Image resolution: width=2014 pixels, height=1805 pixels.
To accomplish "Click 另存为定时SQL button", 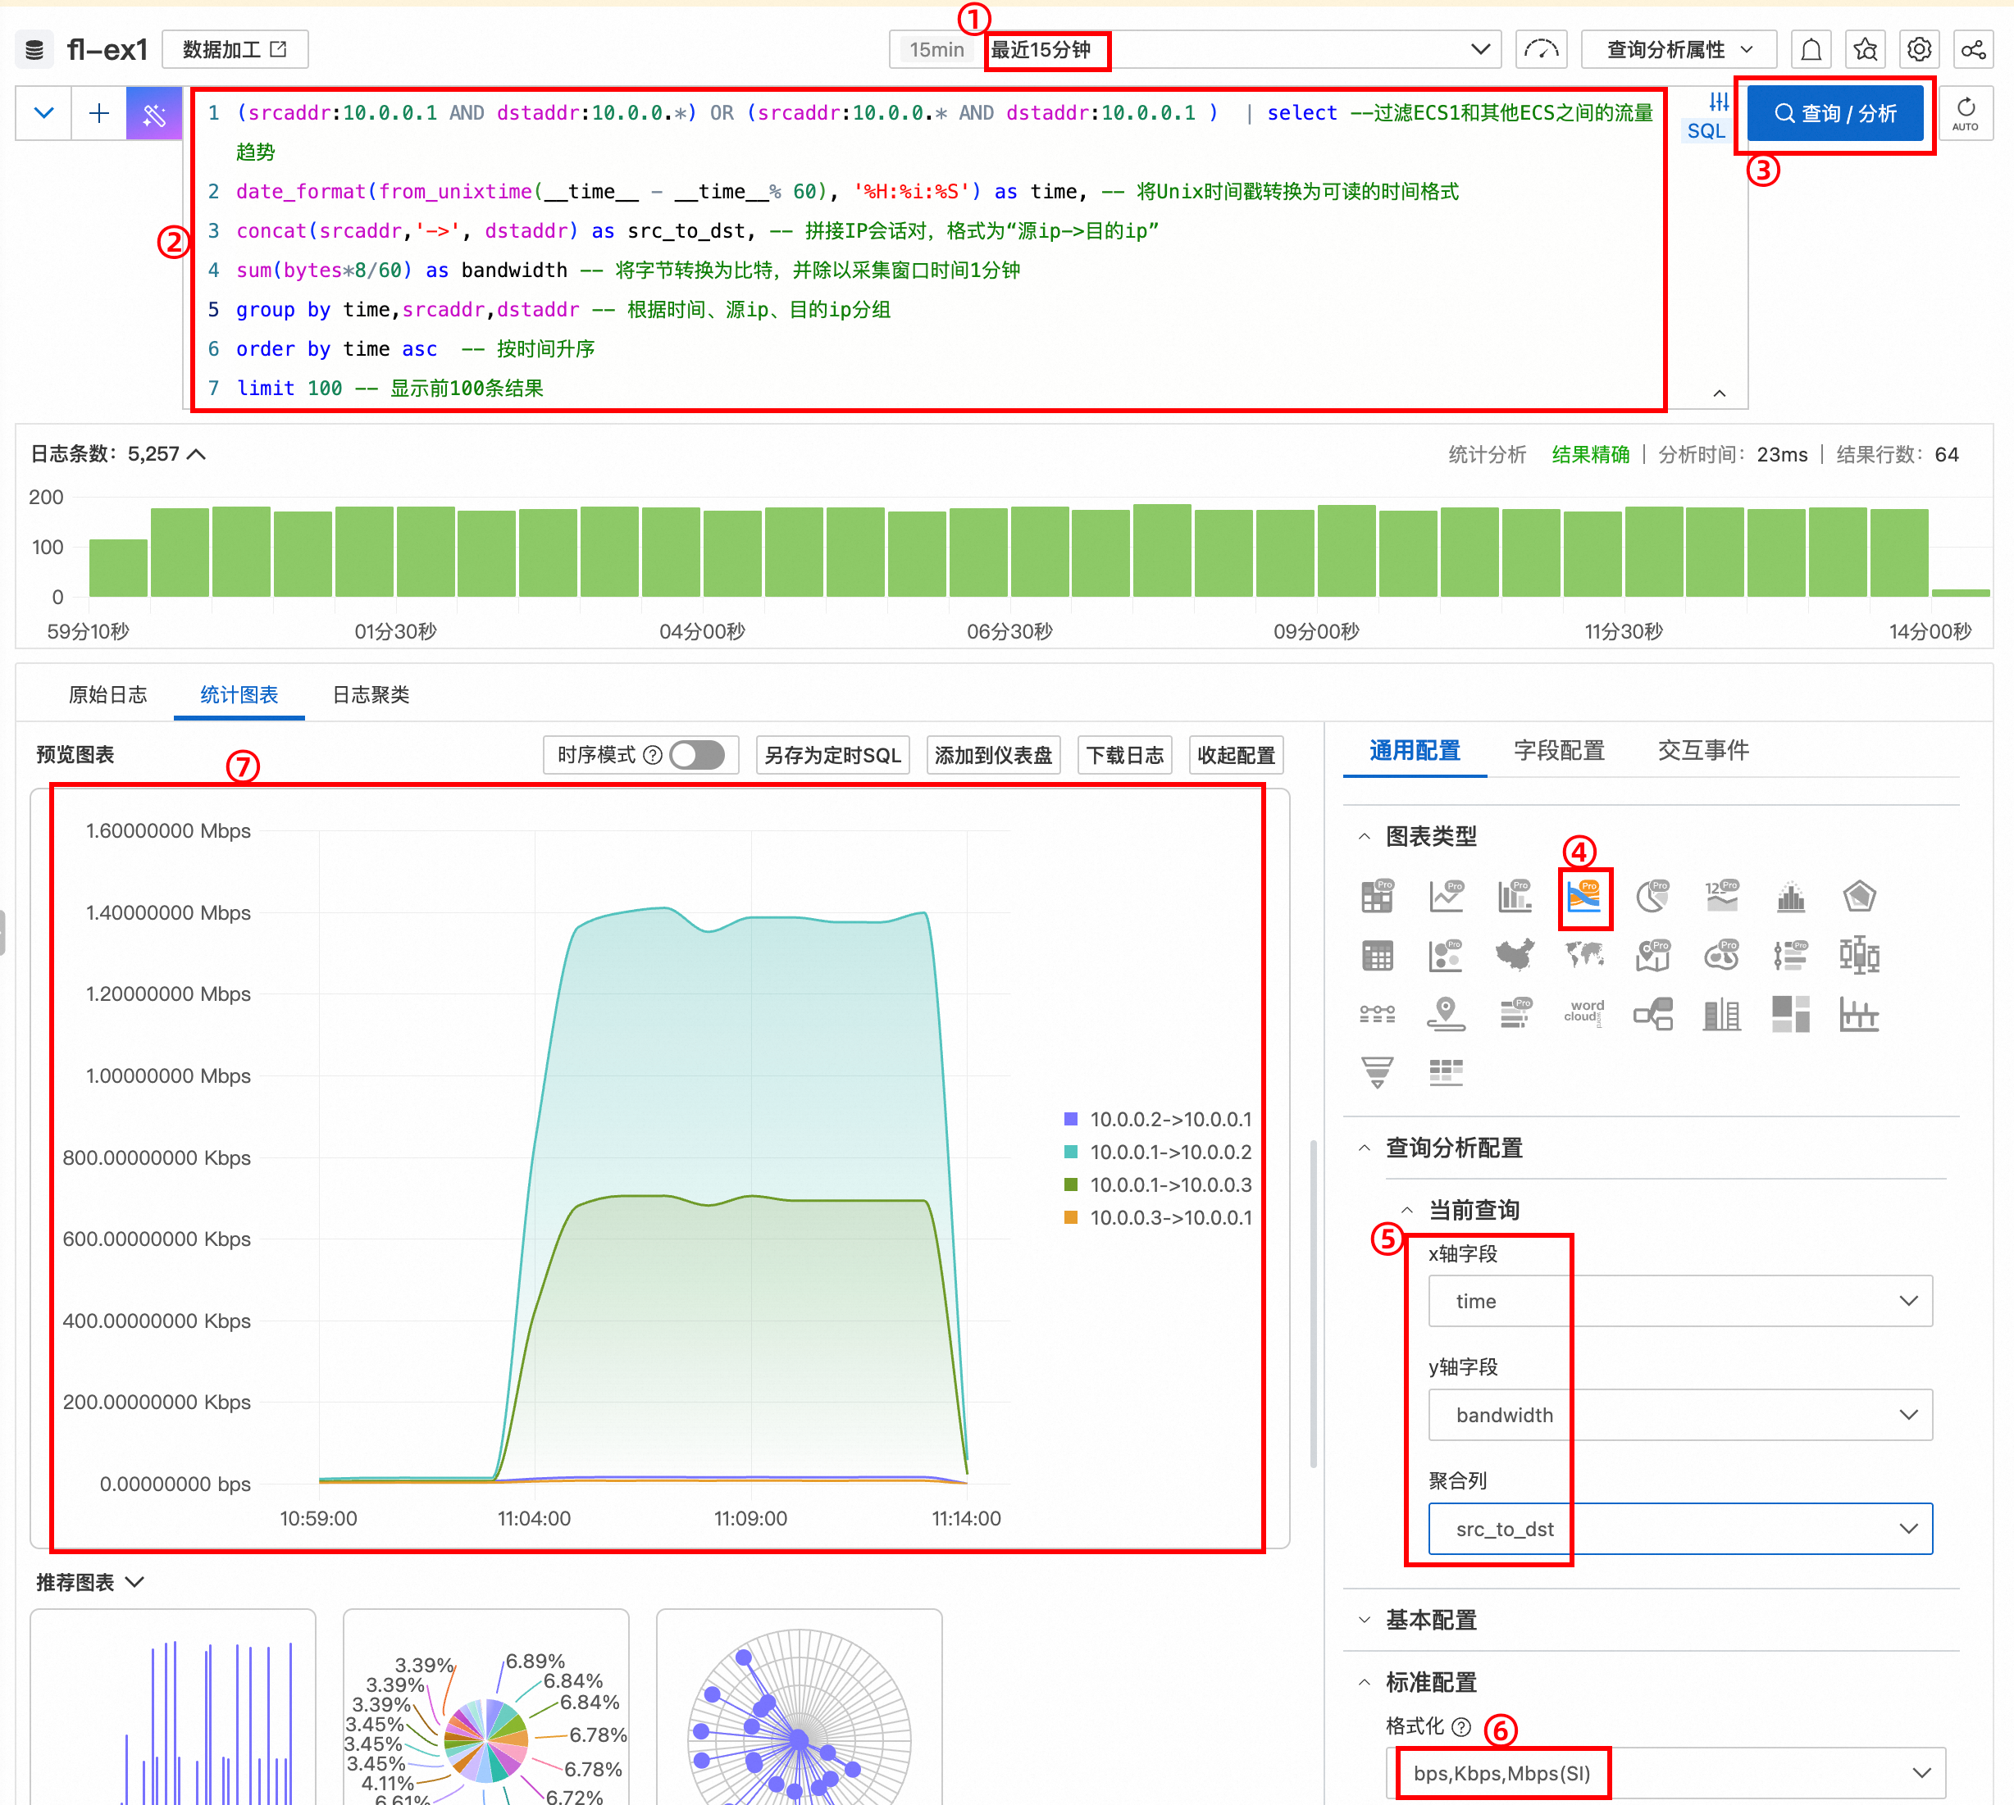I will [832, 756].
